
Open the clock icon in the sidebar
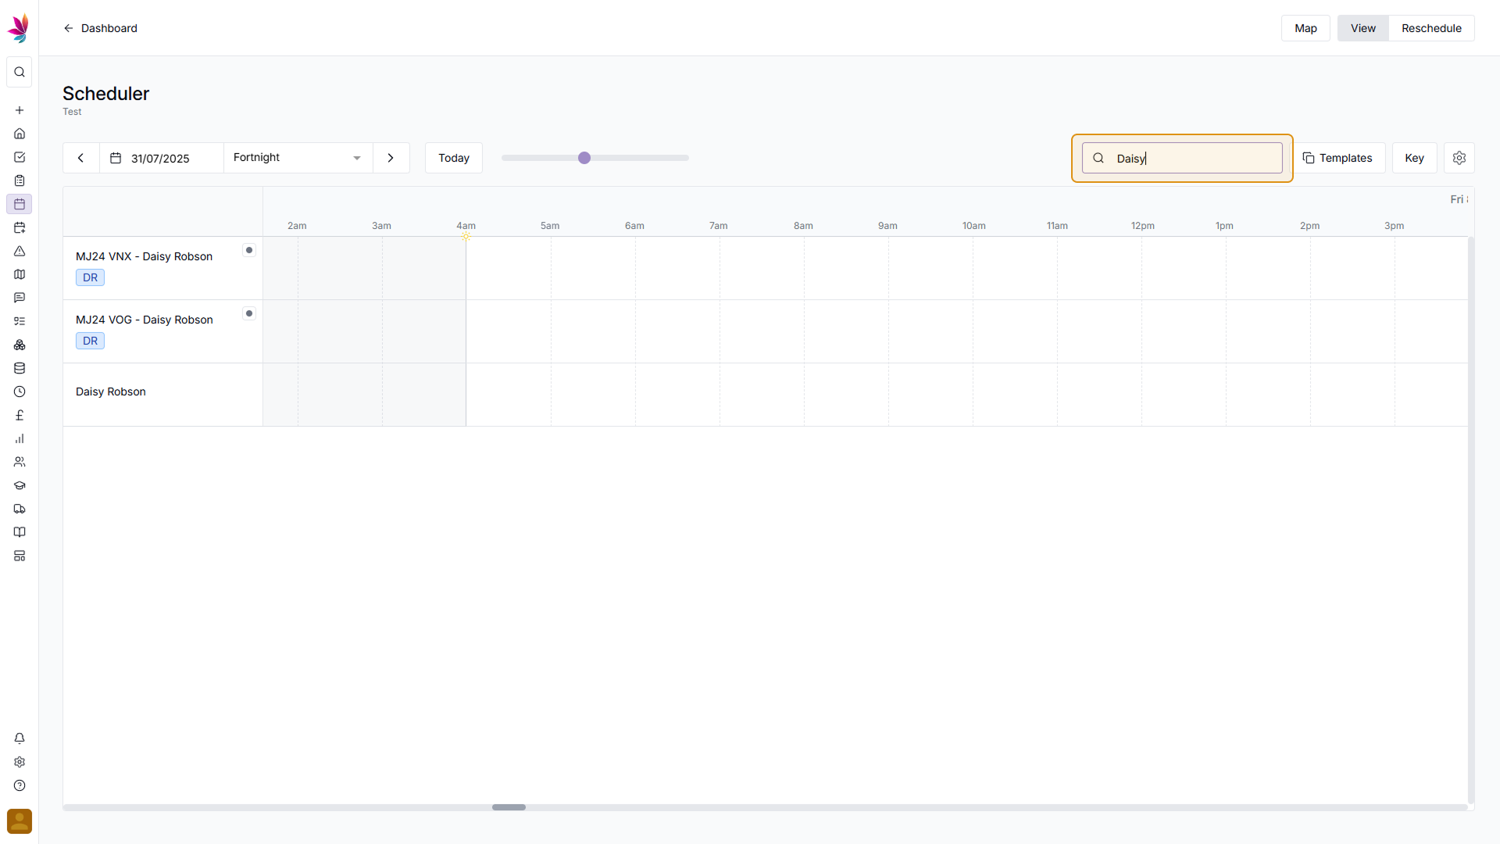tap(20, 392)
